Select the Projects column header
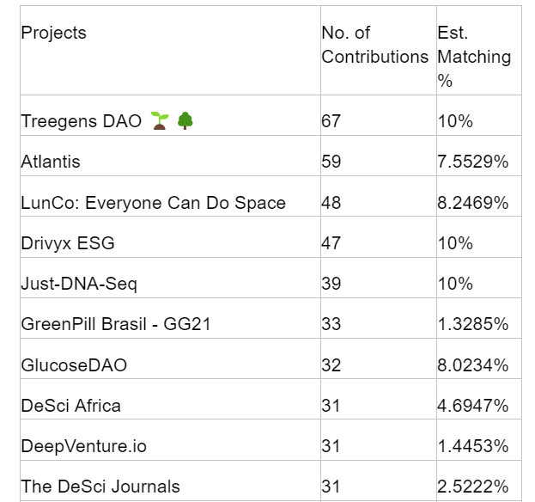535x502 pixels. click(x=54, y=34)
